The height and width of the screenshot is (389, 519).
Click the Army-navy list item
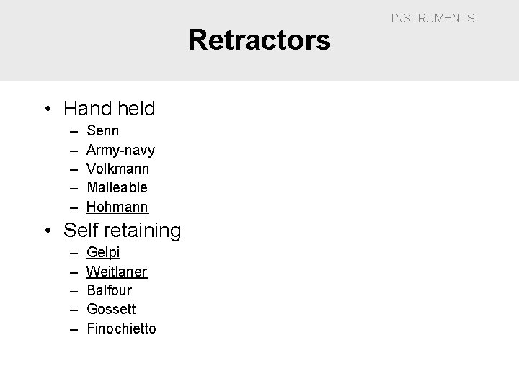coord(120,150)
